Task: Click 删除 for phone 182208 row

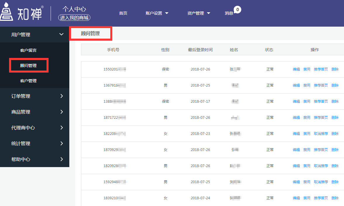Action: click(x=335, y=133)
